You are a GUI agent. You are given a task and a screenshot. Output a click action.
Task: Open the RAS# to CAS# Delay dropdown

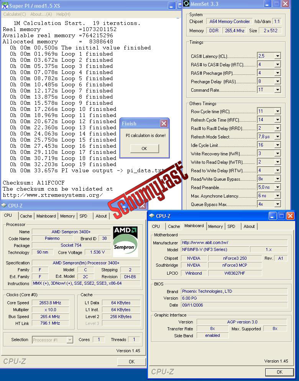coord(278,64)
